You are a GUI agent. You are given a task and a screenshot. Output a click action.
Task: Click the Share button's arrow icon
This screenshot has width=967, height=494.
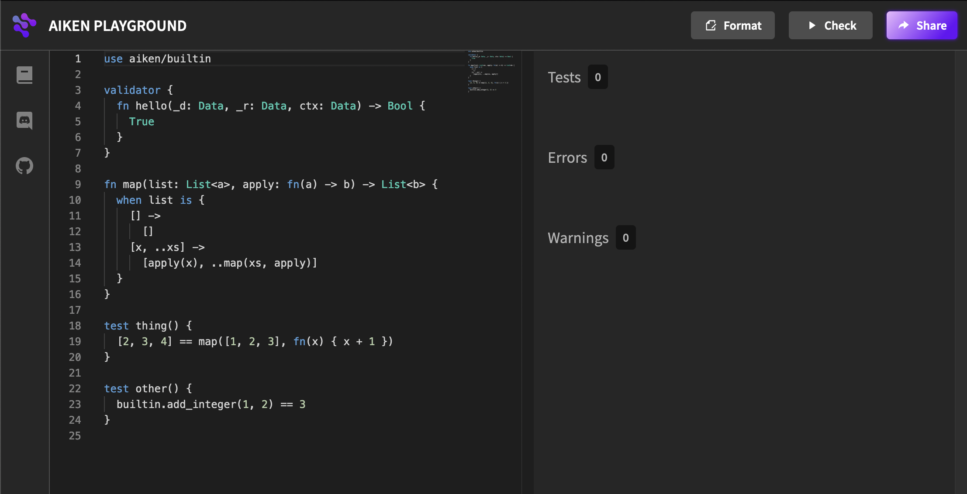point(904,25)
